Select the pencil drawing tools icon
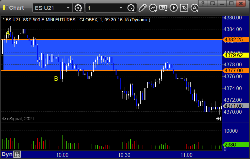This screenshot has width=250, height=159. point(142,8)
